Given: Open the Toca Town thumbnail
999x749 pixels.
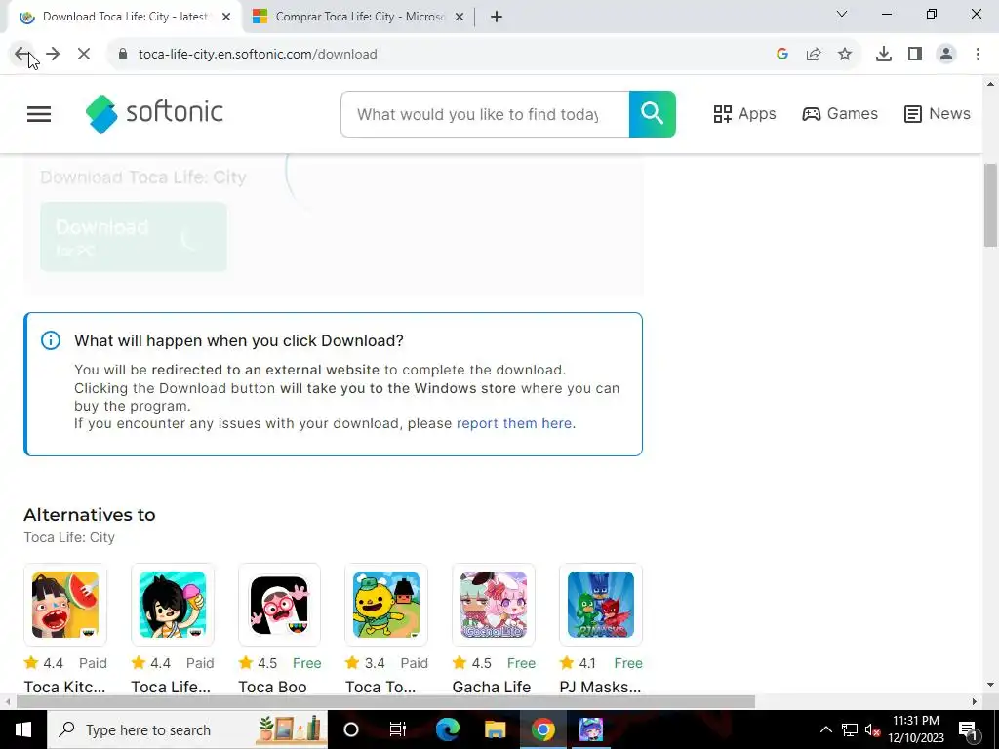Looking at the screenshot, I should click(x=386, y=605).
